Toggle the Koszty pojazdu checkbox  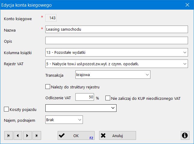point(6,108)
